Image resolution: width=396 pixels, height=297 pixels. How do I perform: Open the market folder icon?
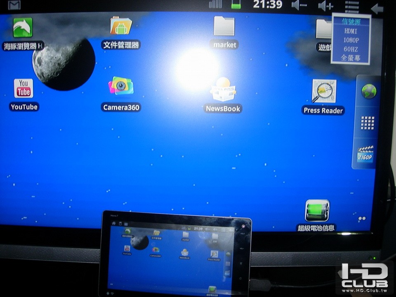pyautogui.click(x=224, y=26)
